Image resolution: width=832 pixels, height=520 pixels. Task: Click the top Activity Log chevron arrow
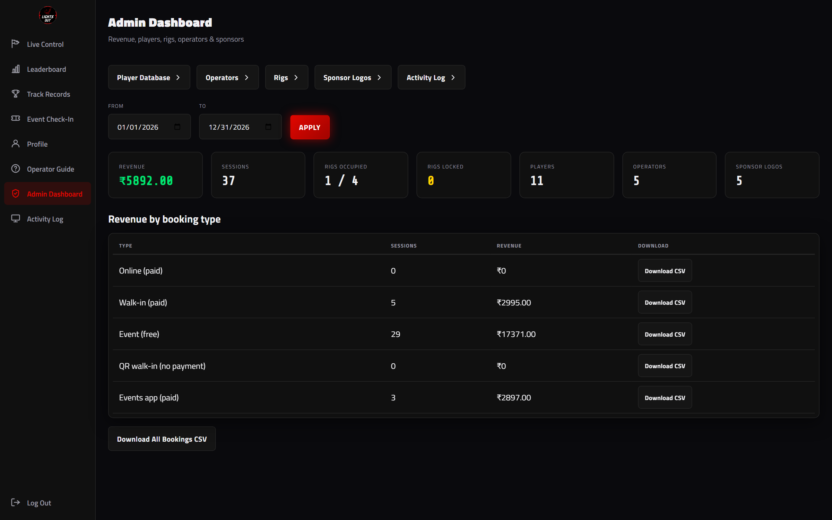(453, 78)
